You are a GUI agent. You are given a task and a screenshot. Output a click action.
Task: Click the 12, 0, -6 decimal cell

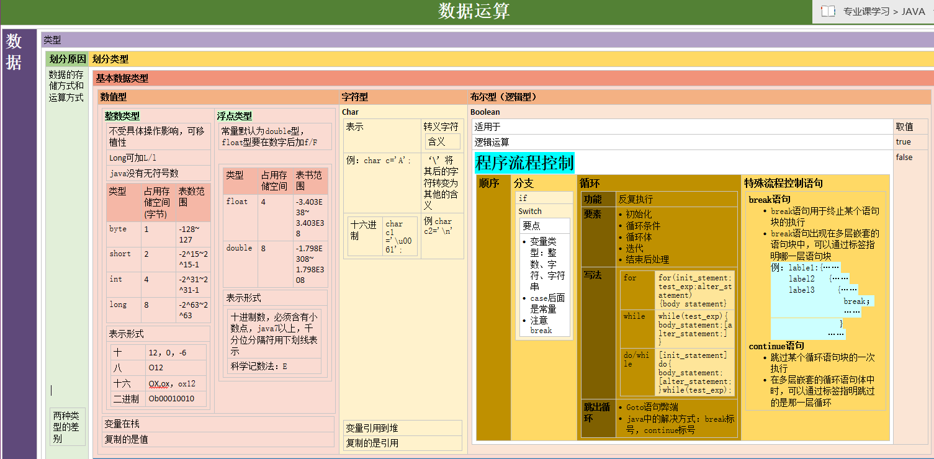[x=176, y=353]
